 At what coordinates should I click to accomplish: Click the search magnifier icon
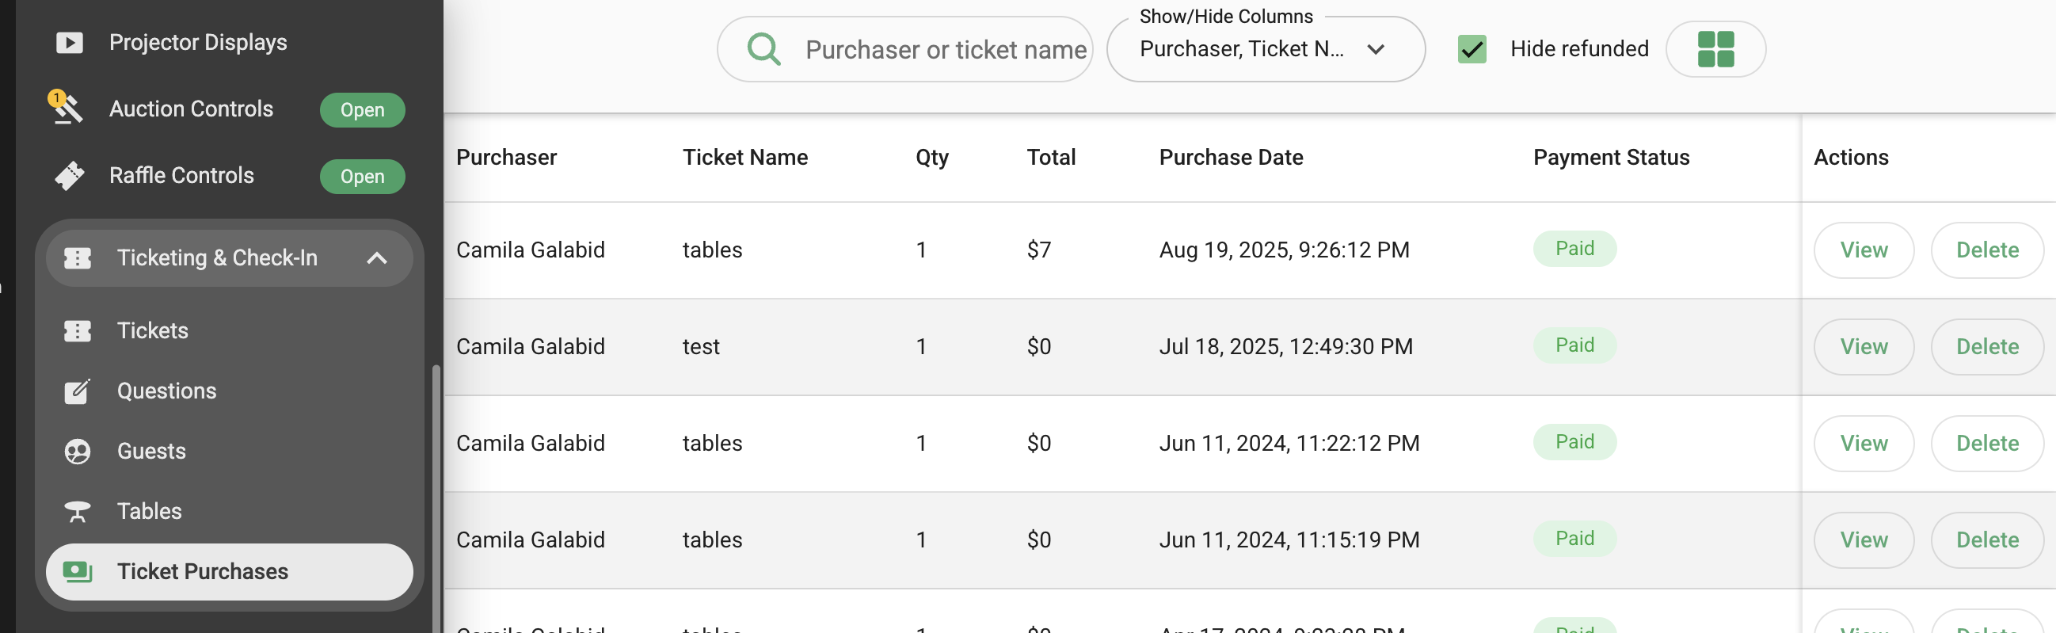coord(763,49)
